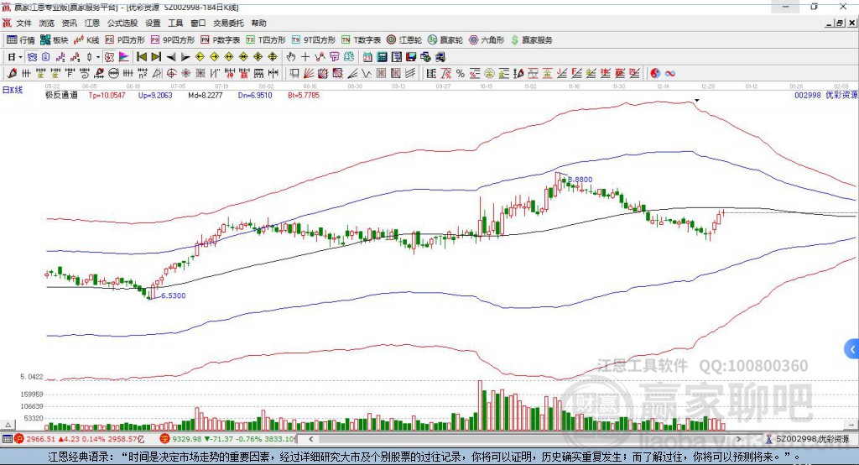Click the black left arrow icon
The width and height of the screenshot is (859, 465).
(171, 57)
